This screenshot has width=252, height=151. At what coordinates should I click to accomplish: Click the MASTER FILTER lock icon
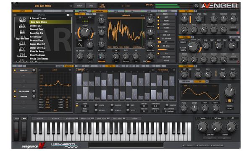pos(197,146)
